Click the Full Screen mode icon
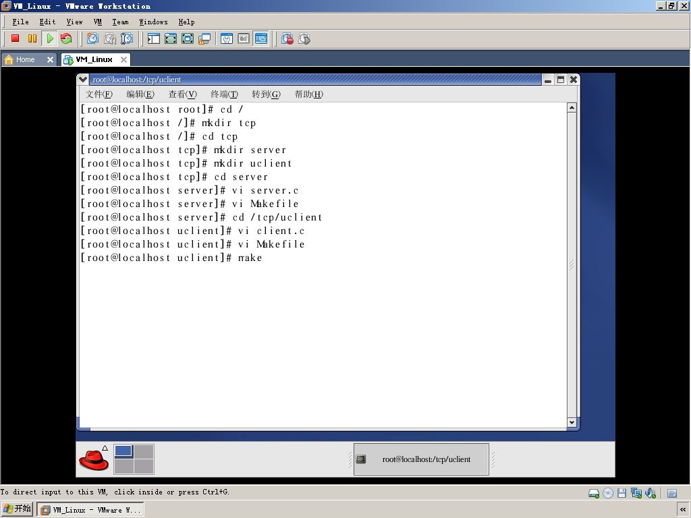The height and width of the screenshot is (518, 691). click(188, 38)
